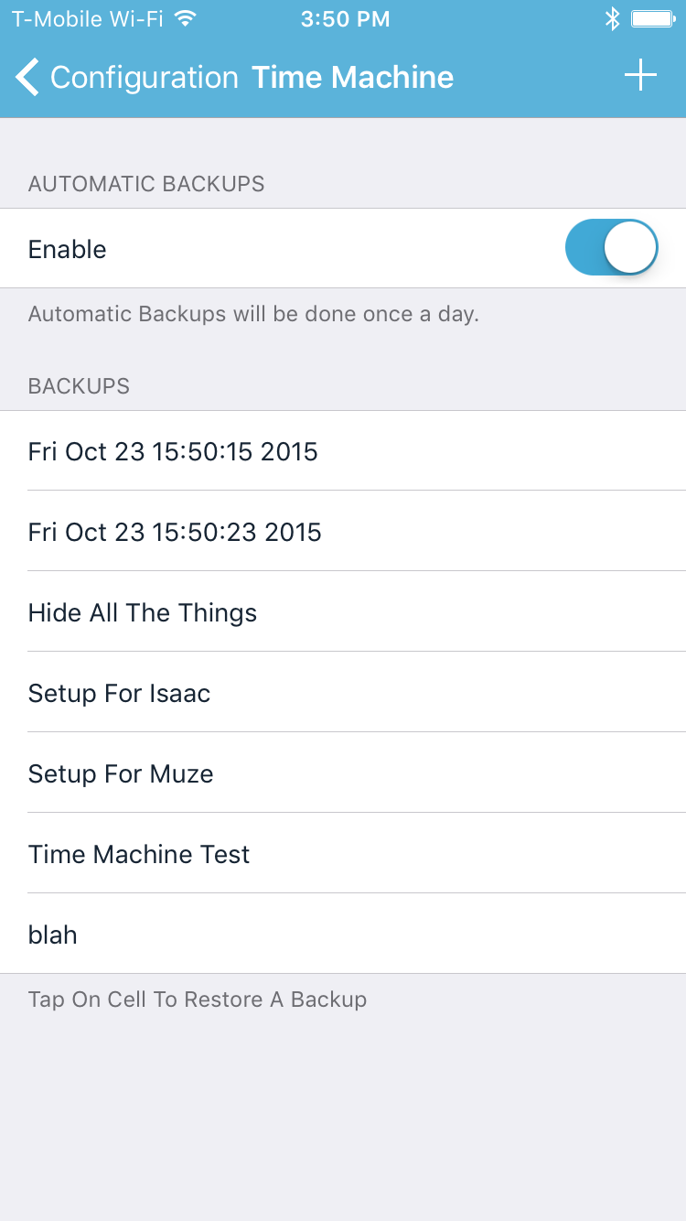
Task: Tap the 3:50 PM clock in the status bar
Action: (345, 18)
